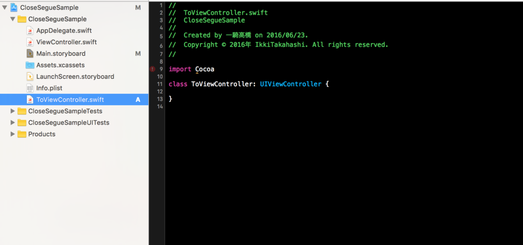Click line number 11 in the gutter
This screenshot has width=523, height=245.
[160, 84]
